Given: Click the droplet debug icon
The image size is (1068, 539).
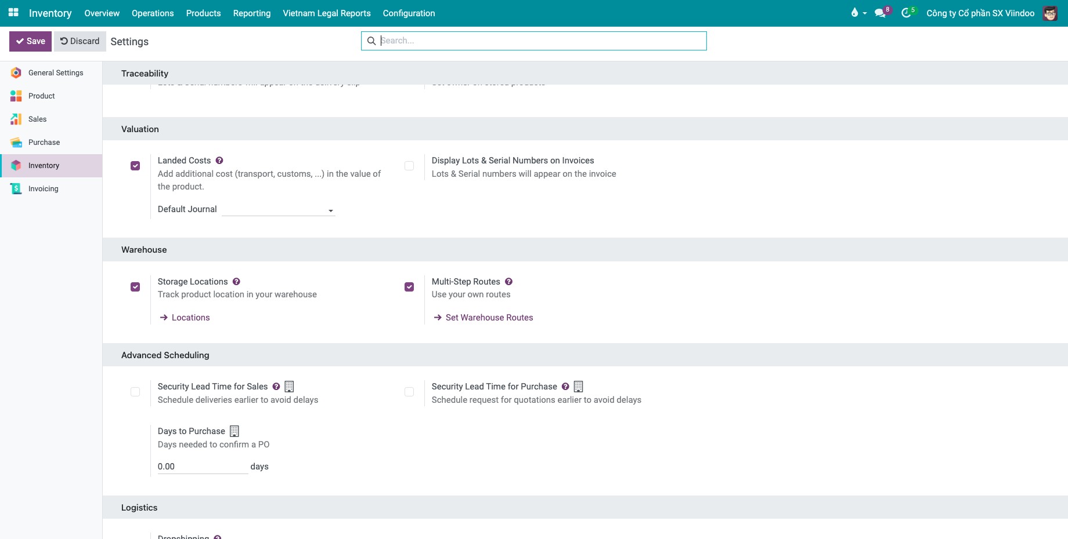Looking at the screenshot, I should click(x=854, y=13).
